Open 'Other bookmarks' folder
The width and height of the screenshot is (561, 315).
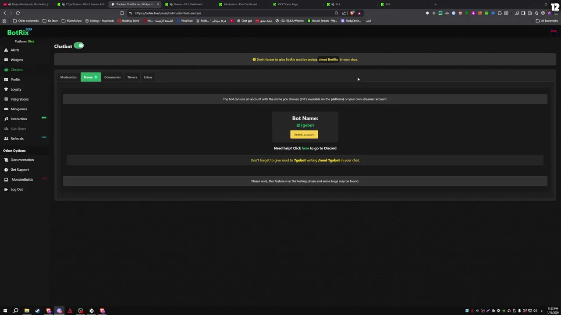25,21
